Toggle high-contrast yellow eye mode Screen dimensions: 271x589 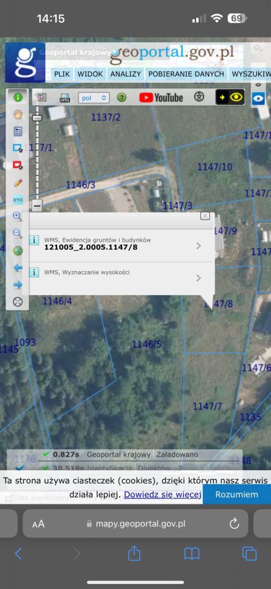pyautogui.click(x=230, y=98)
